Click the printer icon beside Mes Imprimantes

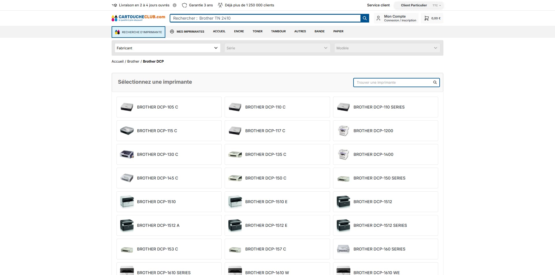[172, 31]
